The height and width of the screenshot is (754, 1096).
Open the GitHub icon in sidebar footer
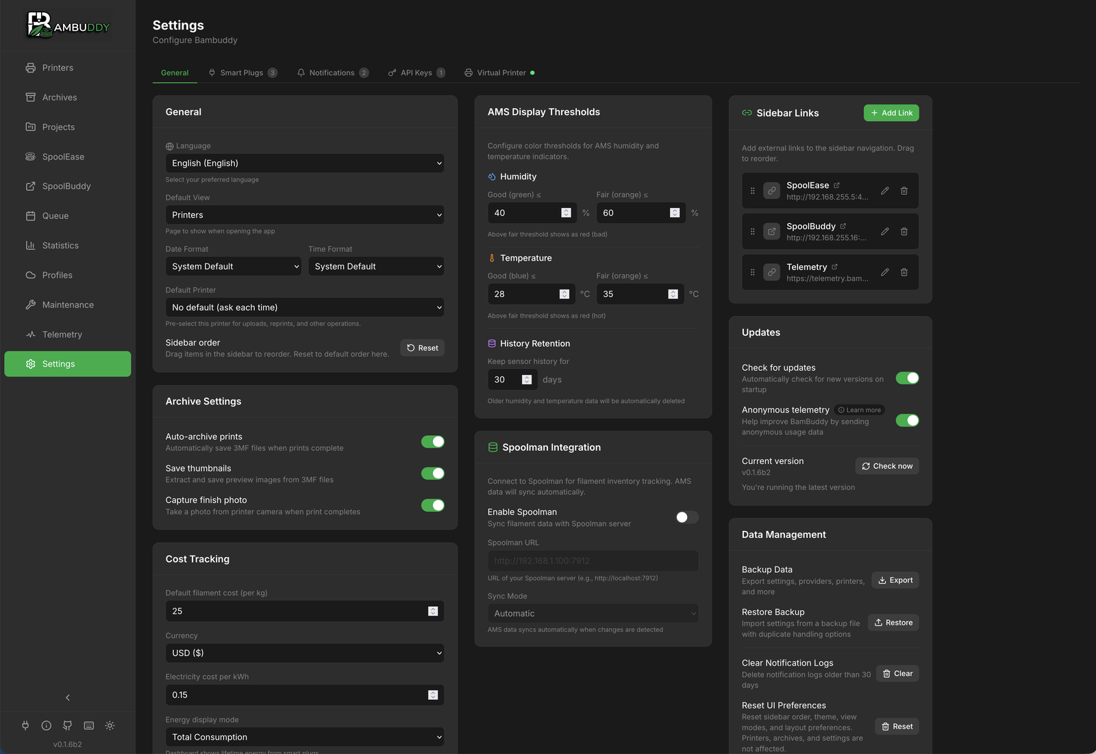click(x=67, y=725)
